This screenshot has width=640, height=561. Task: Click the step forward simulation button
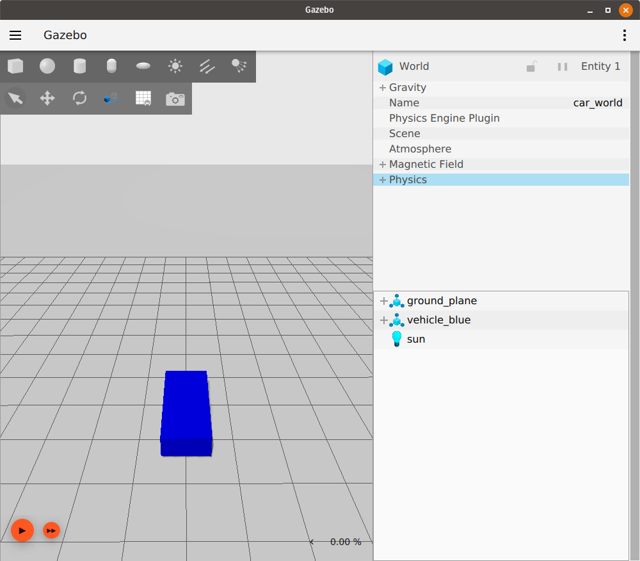[x=51, y=530]
